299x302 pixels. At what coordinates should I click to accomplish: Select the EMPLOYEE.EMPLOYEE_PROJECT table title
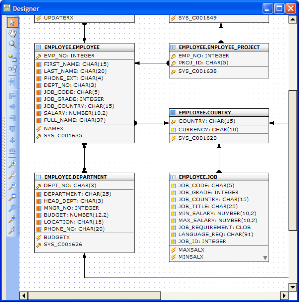point(219,47)
